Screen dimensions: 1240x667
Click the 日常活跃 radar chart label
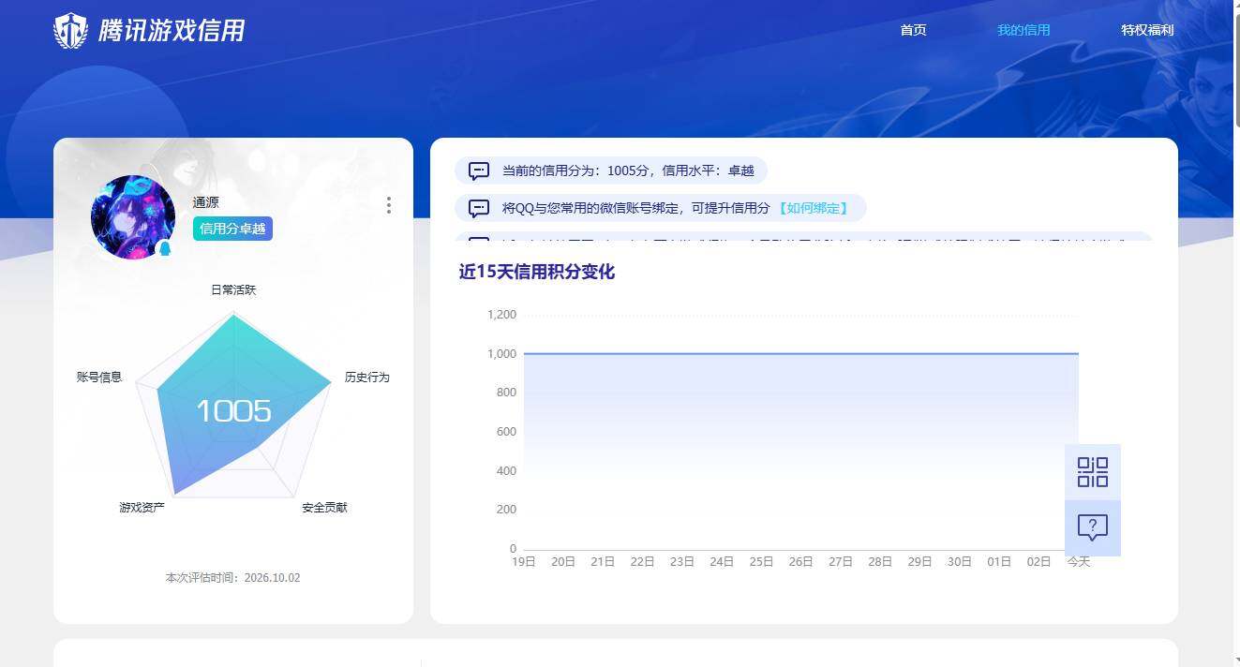pyautogui.click(x=233, y=290)
